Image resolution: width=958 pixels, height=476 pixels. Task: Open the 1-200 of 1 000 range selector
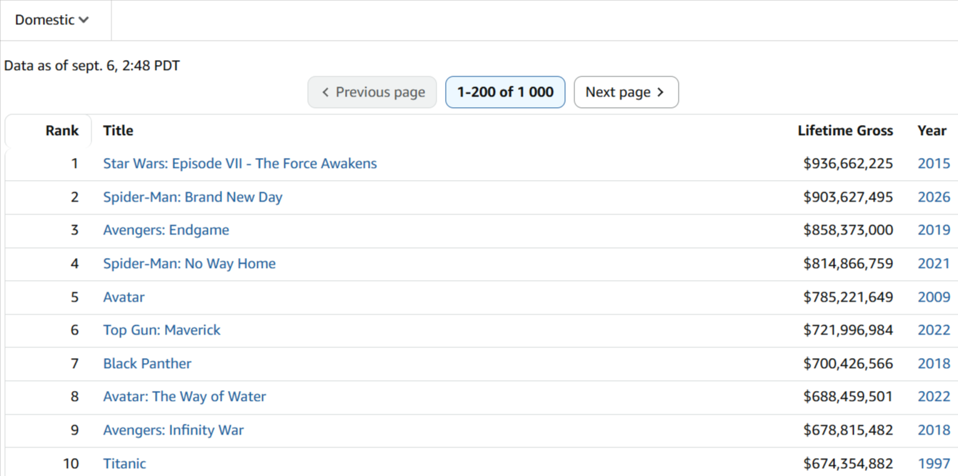[x=505, y=92]
